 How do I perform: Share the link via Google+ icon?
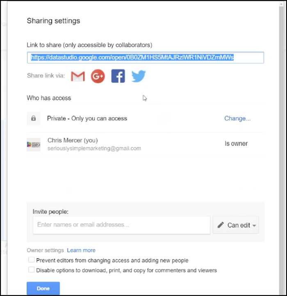pos(98,76)
